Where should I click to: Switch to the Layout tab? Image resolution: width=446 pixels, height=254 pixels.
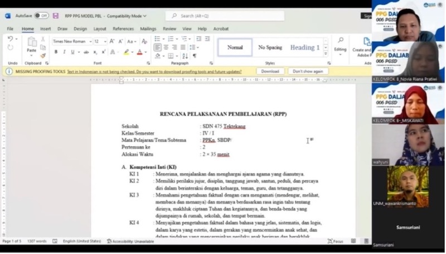tap(100, 28)
